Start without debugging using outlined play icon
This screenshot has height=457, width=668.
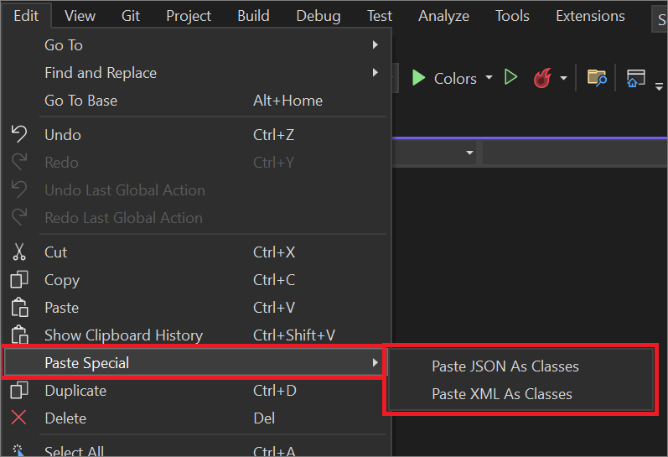click(510, 78)
